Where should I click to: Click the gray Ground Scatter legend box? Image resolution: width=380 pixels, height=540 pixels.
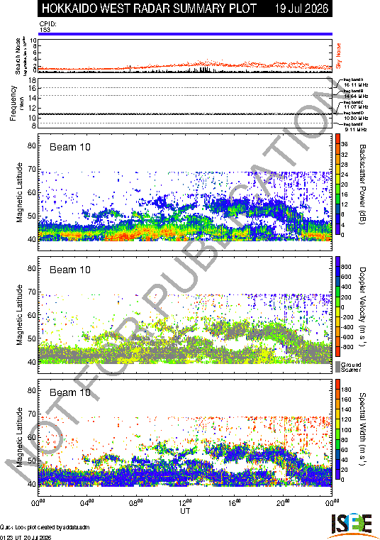pyautogui.click(x=337, y=366)
